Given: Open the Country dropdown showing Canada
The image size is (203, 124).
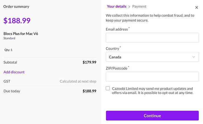Looking at the screenshot, I should [152, 57].
